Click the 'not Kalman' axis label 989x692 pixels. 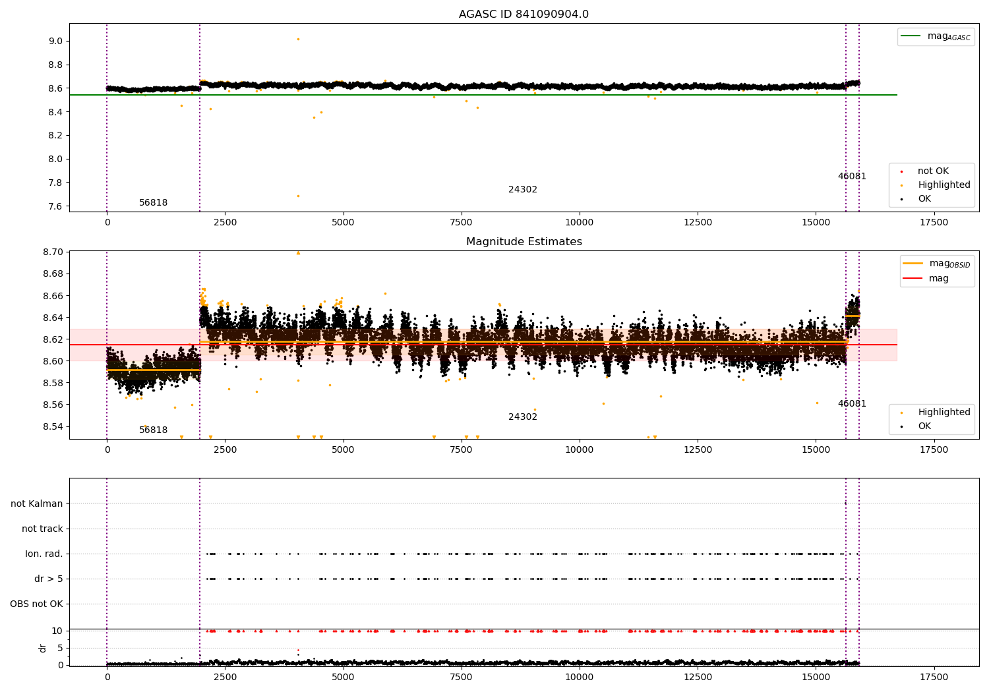coord(37,504)
